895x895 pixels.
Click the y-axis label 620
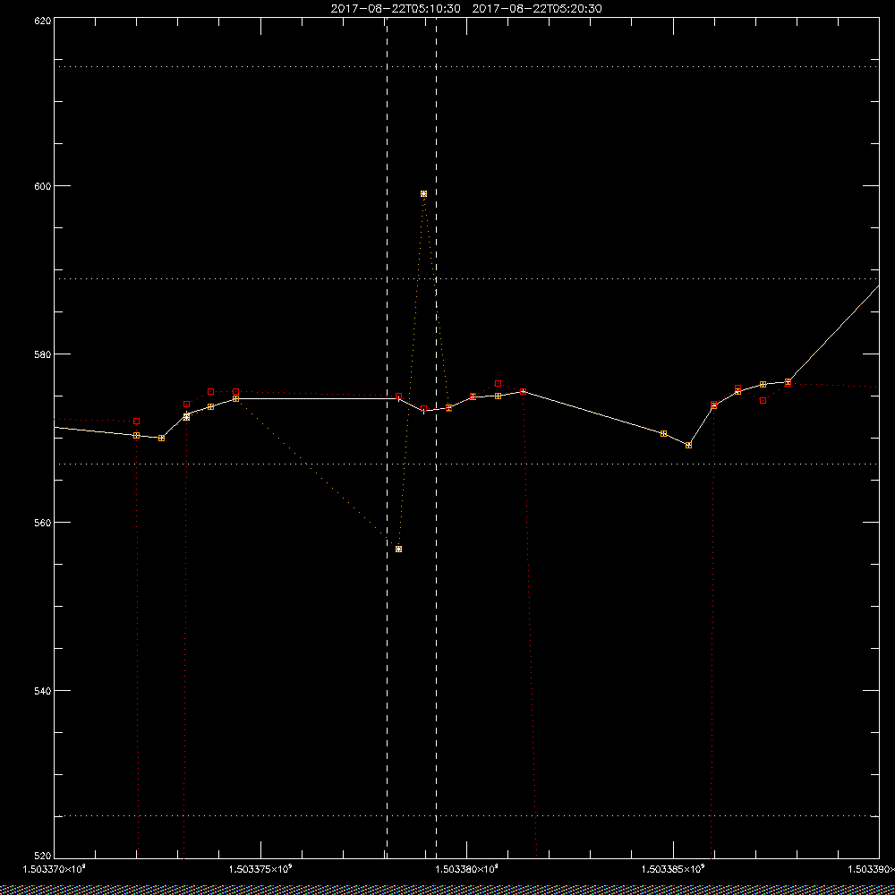[42, 21]
